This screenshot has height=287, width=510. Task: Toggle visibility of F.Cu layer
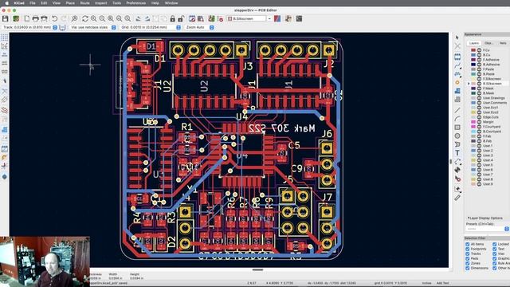(479, 50)
